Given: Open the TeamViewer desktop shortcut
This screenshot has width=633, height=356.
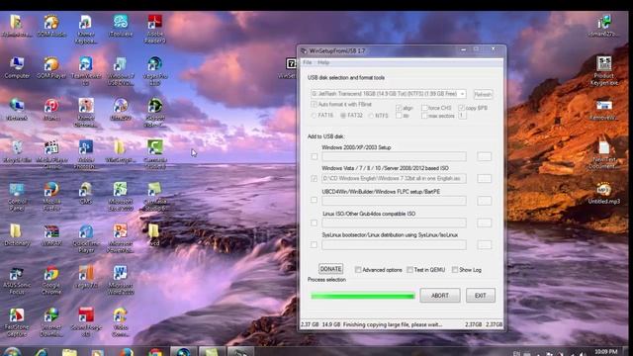Looking at the screenshot, I should tap(86, 70).
